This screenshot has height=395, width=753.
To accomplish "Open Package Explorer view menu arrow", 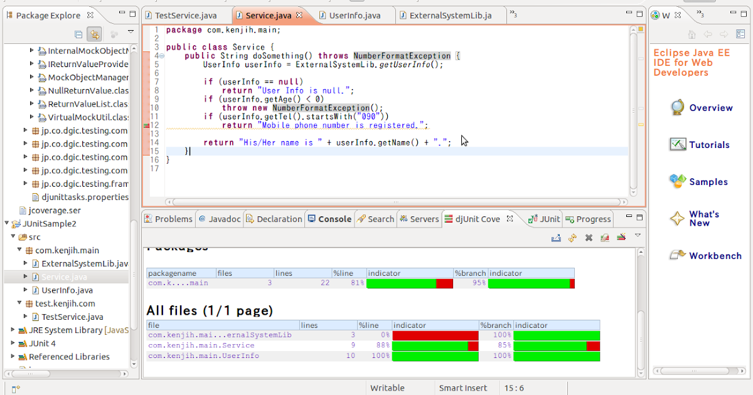I will (131, 32).
